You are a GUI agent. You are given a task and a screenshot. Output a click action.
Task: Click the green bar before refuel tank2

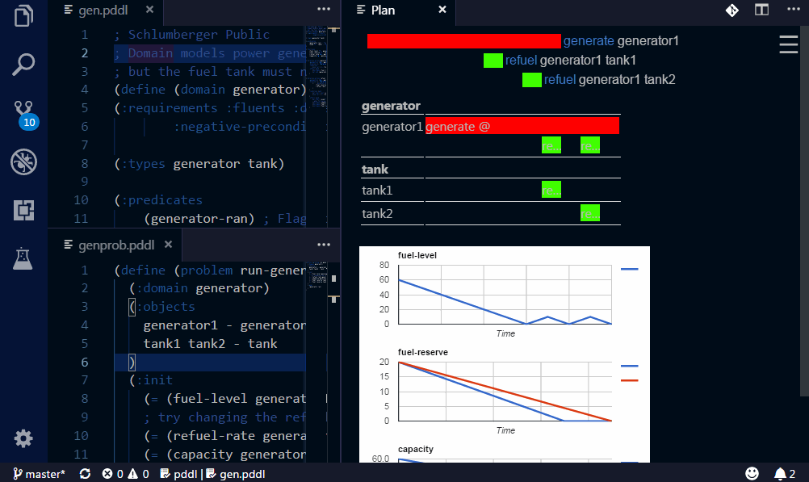532,80
